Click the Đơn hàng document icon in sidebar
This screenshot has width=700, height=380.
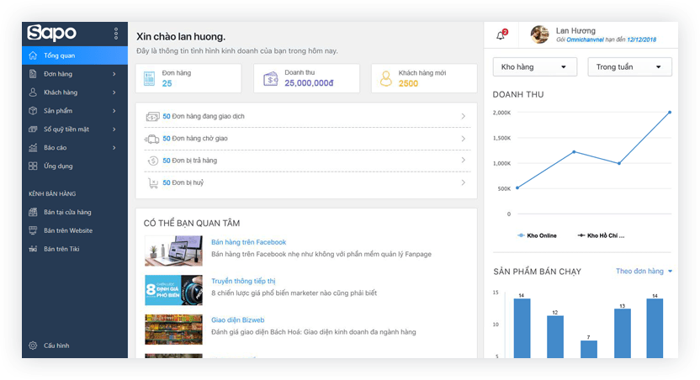click(x=33, y=74)
